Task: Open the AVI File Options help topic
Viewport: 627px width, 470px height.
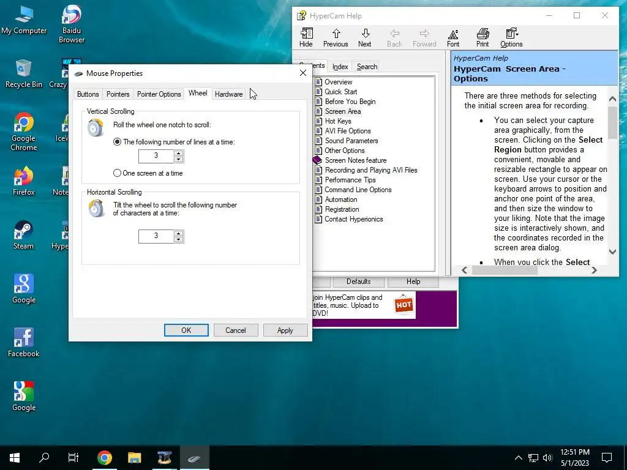Action: pyautogui.click(x=348, y=131)
